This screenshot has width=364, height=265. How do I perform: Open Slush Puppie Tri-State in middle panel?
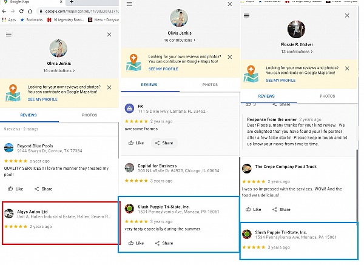164,207
